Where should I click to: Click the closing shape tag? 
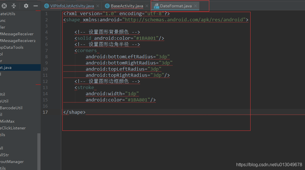74,112
